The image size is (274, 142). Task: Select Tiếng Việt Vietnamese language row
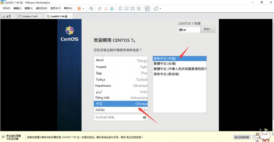[121, 98]
